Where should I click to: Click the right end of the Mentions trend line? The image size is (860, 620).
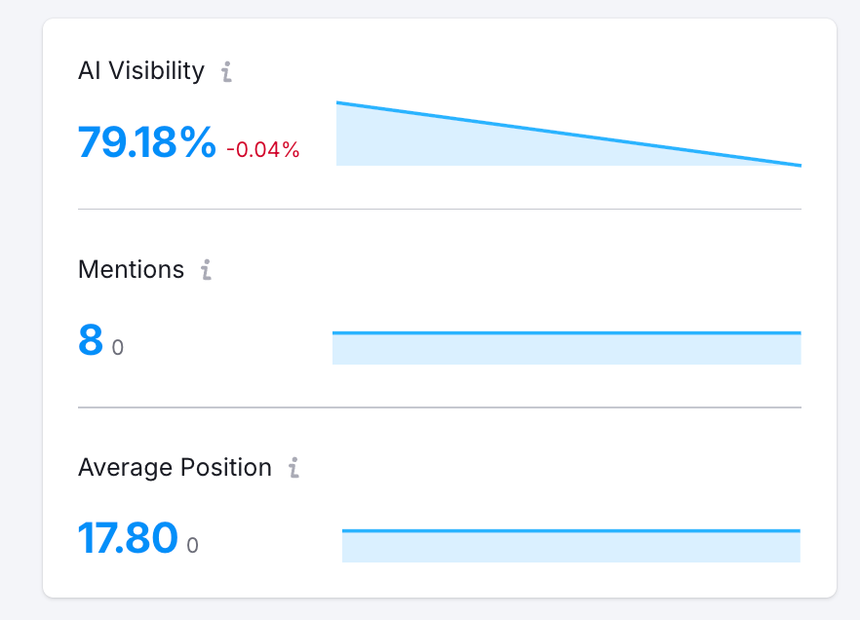coord(799,333)
